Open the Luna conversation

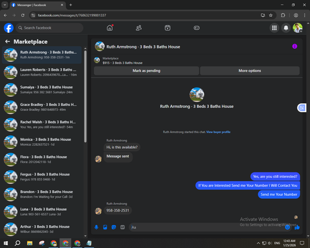pos(42,212)
